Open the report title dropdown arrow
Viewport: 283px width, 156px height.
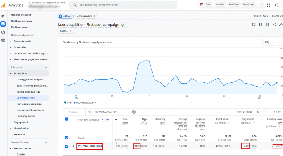pos(127,25)
